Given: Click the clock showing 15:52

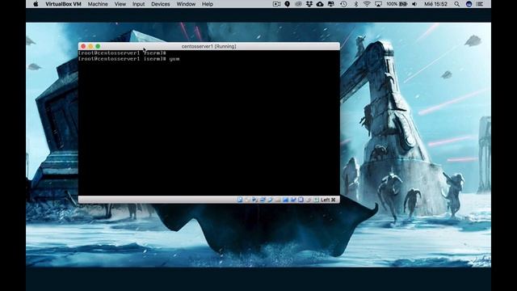Looking at the screenshot, I should pyautogui.click(x=435, y=4).
